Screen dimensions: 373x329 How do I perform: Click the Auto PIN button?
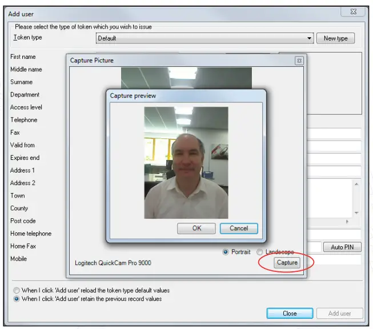pos(342,247)
